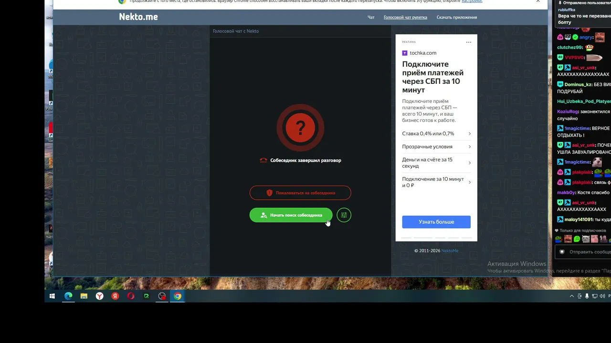Click the cat emote after 1magictime
611x343 pixels.
[597, 162]
